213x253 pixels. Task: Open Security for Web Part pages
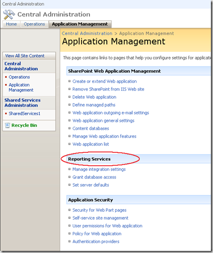(x=99, y=210)
